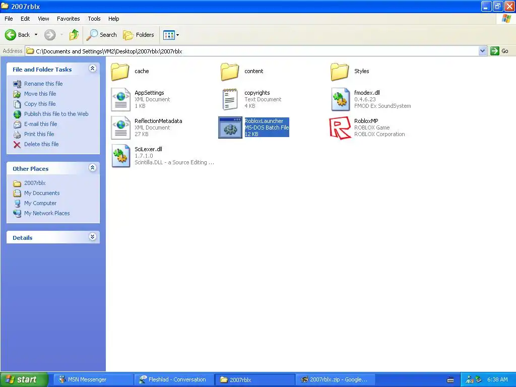Open the Help menu

113,19
